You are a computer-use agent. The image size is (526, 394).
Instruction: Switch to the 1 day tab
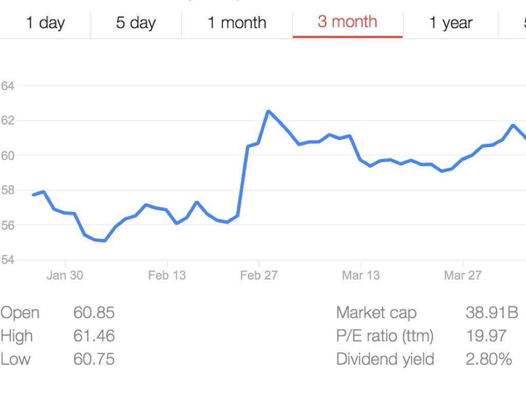coord(45,23)
